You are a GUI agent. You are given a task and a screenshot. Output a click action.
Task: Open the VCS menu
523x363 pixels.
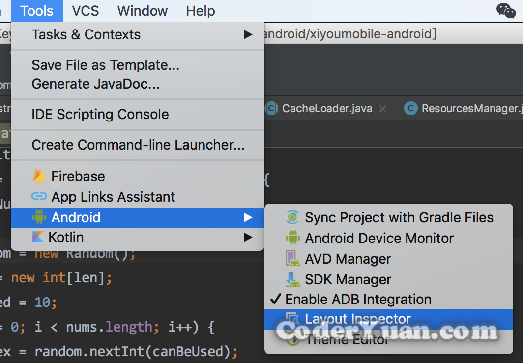click(85, 11)
